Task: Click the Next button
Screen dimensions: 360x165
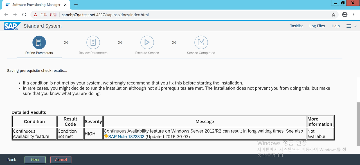Action: (35, 160)
